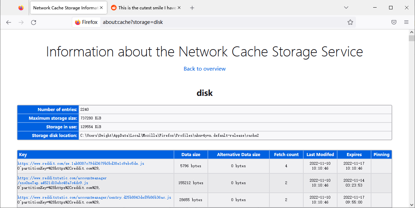Click the forward navigation arrow

21,22
